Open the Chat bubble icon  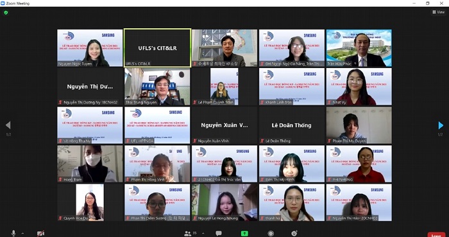219,234
